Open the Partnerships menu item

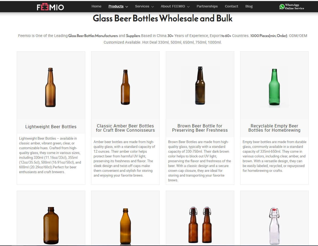[x=207, y=6]
